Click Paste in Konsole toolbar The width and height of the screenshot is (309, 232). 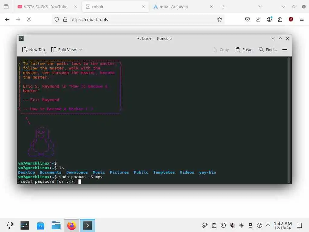tap(244, 50)
